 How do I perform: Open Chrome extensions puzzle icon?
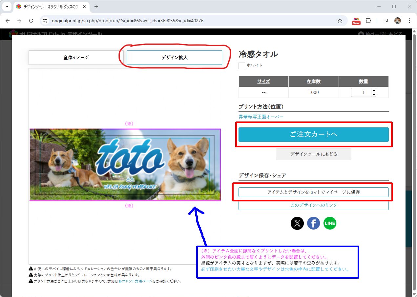pos(368,21)
